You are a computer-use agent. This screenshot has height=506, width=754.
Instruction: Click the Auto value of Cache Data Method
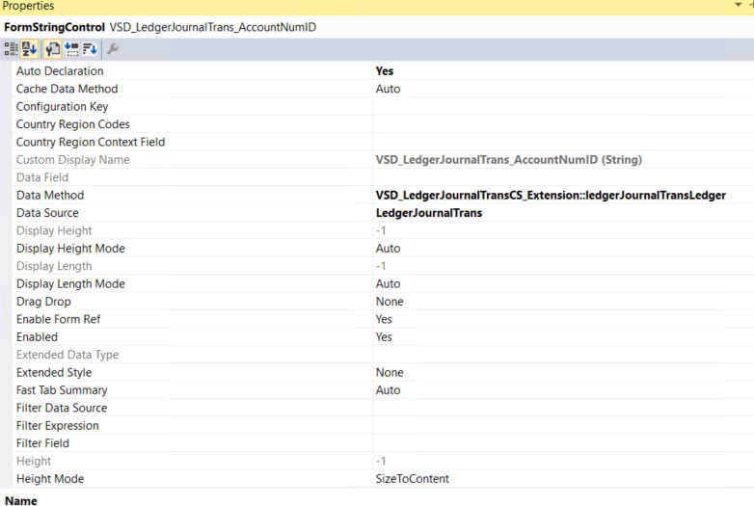click(388, 89)
